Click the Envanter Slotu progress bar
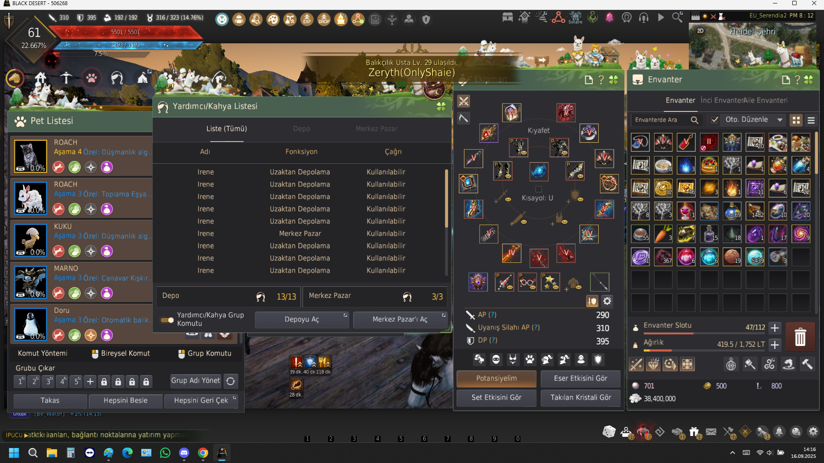 click(704, 334)
